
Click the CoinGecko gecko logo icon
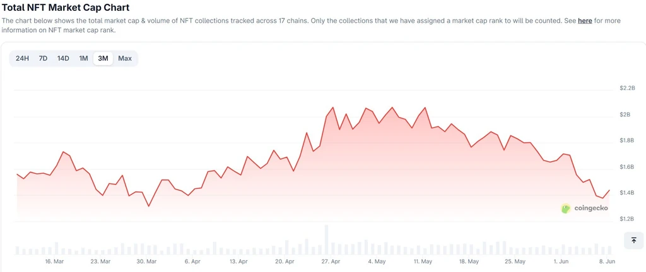click(566, 208)
